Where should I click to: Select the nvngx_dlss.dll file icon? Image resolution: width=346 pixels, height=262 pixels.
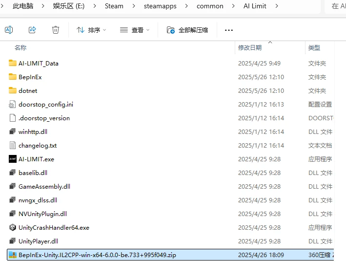[12, 200]
